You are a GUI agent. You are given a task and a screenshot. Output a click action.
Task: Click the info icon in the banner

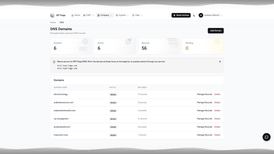click(54, 62)
